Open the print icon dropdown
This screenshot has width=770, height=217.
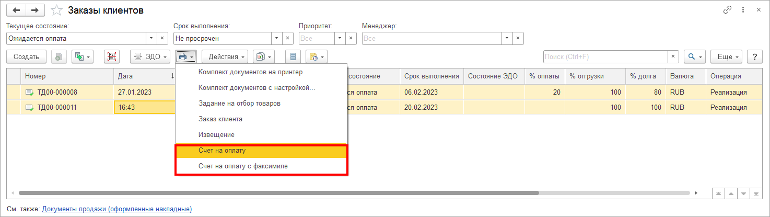click(186, 56)
